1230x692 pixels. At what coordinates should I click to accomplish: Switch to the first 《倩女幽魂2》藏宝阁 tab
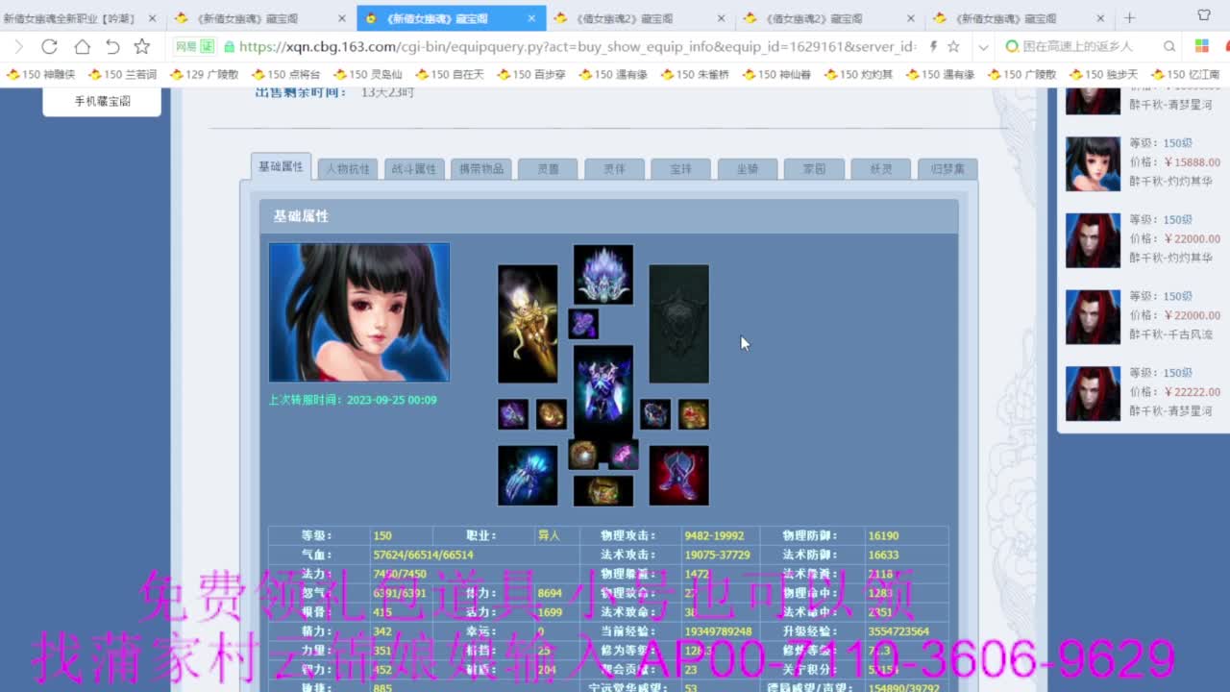tap(639, 18)
